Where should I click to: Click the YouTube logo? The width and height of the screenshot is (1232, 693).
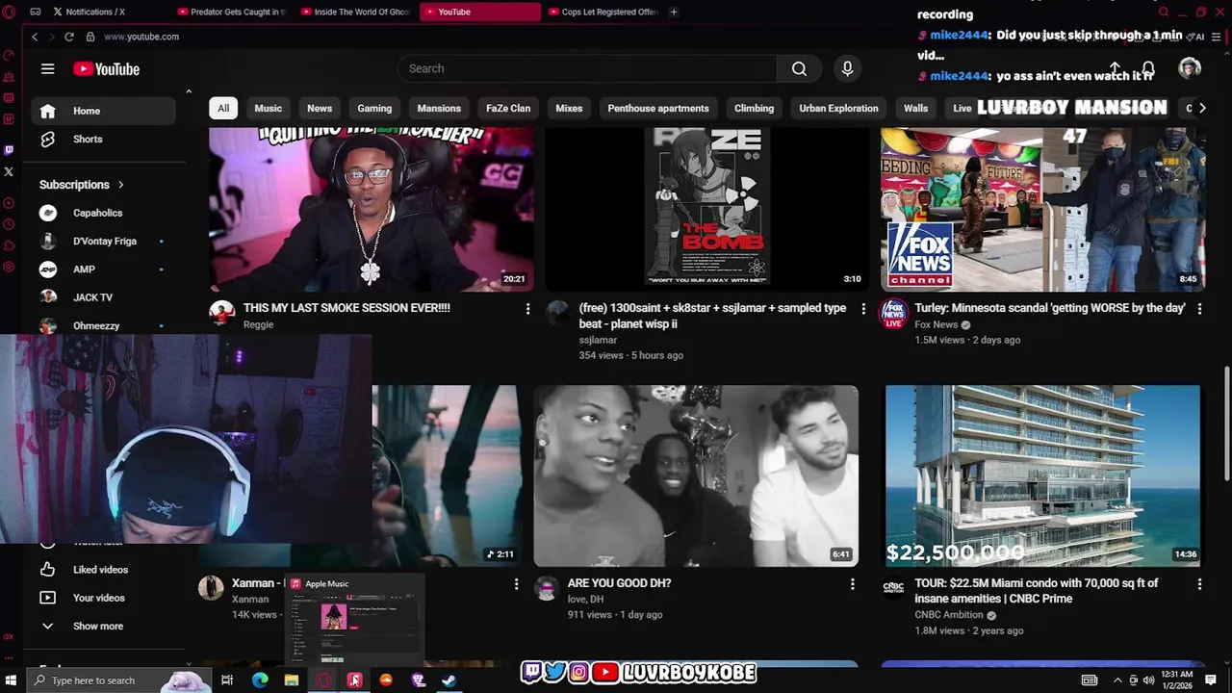(x=106, y=69)
